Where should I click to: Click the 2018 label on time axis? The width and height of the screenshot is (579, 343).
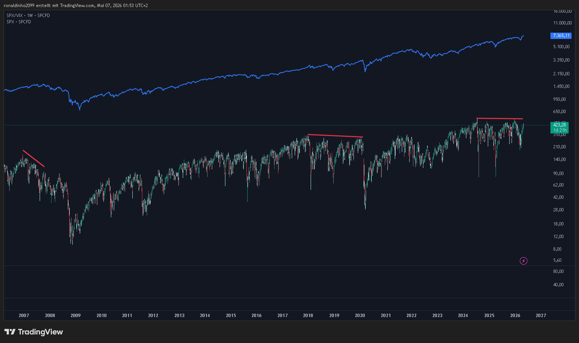[x=308, y=316]
